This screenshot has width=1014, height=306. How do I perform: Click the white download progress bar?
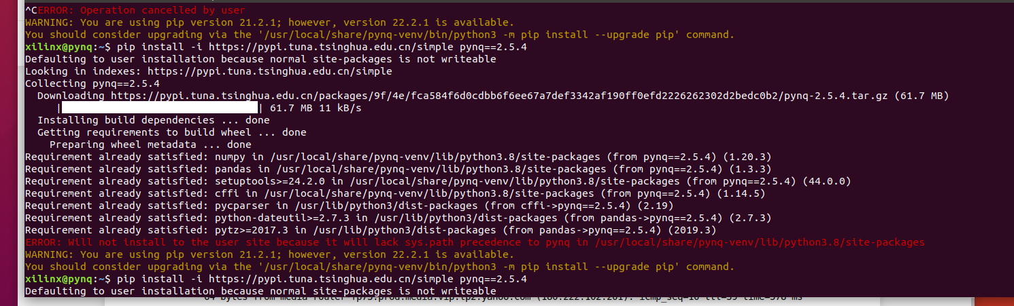pyautogui.click(x=160, y=108)
